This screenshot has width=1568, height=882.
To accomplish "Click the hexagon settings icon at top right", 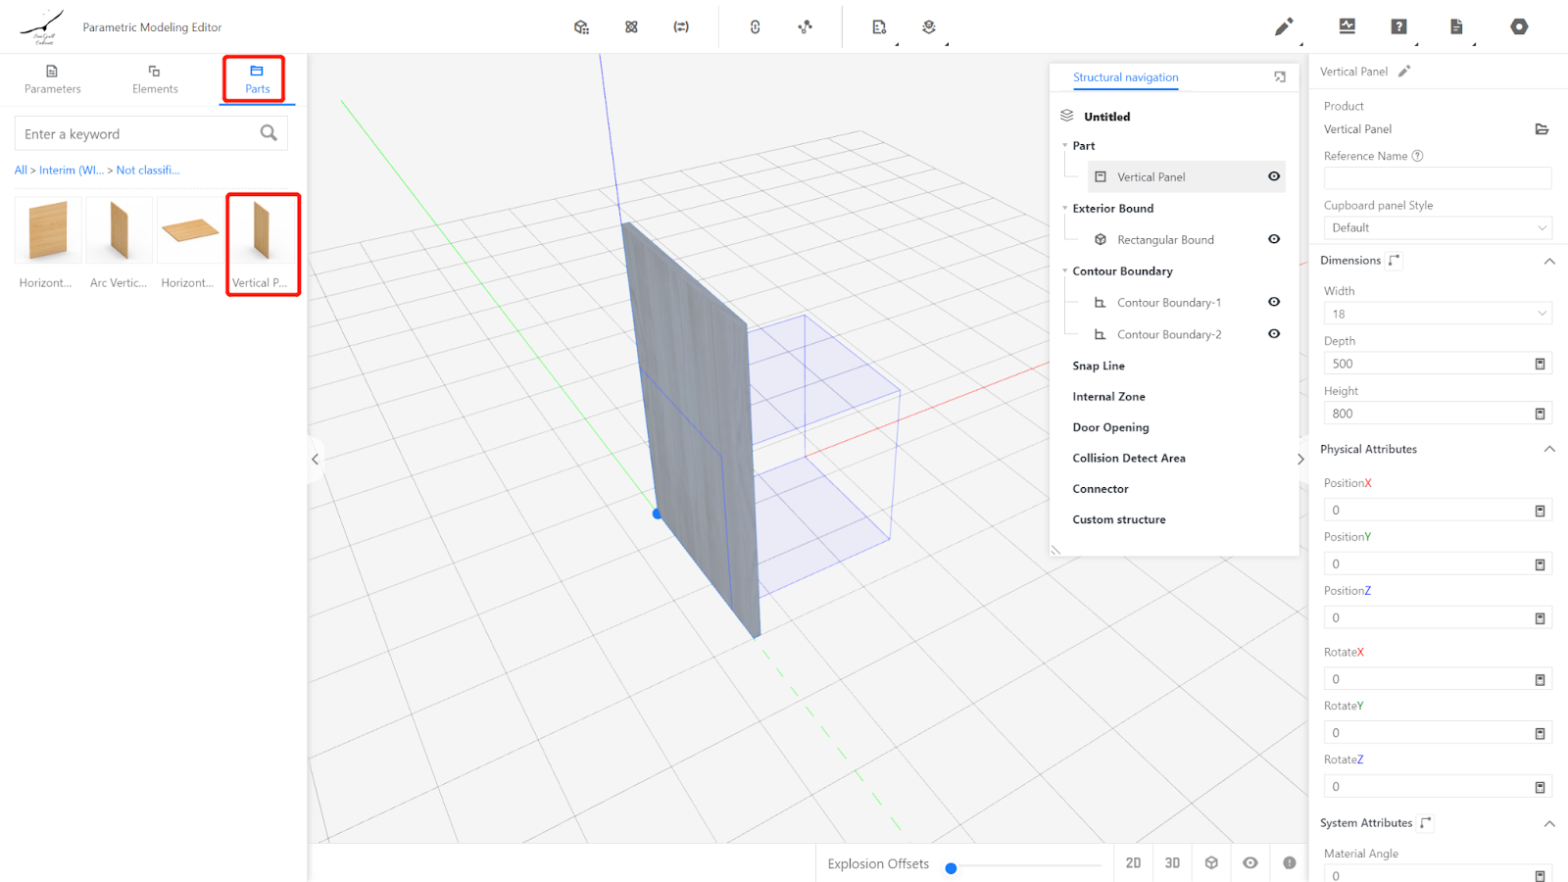I will [x=1519, y=27].
